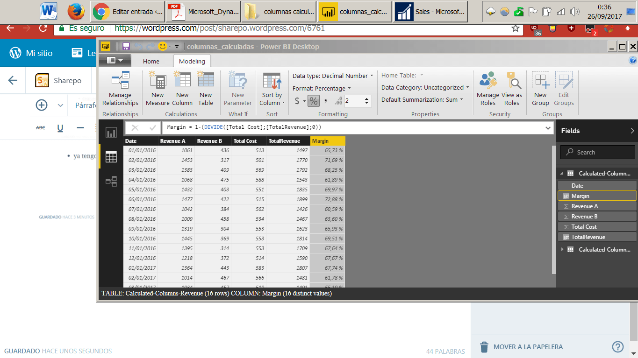Collapse the Fields pane with the arrow
The height and width of the screenshot is (358, 638).
pyautogui.click(x=632, y=131)
